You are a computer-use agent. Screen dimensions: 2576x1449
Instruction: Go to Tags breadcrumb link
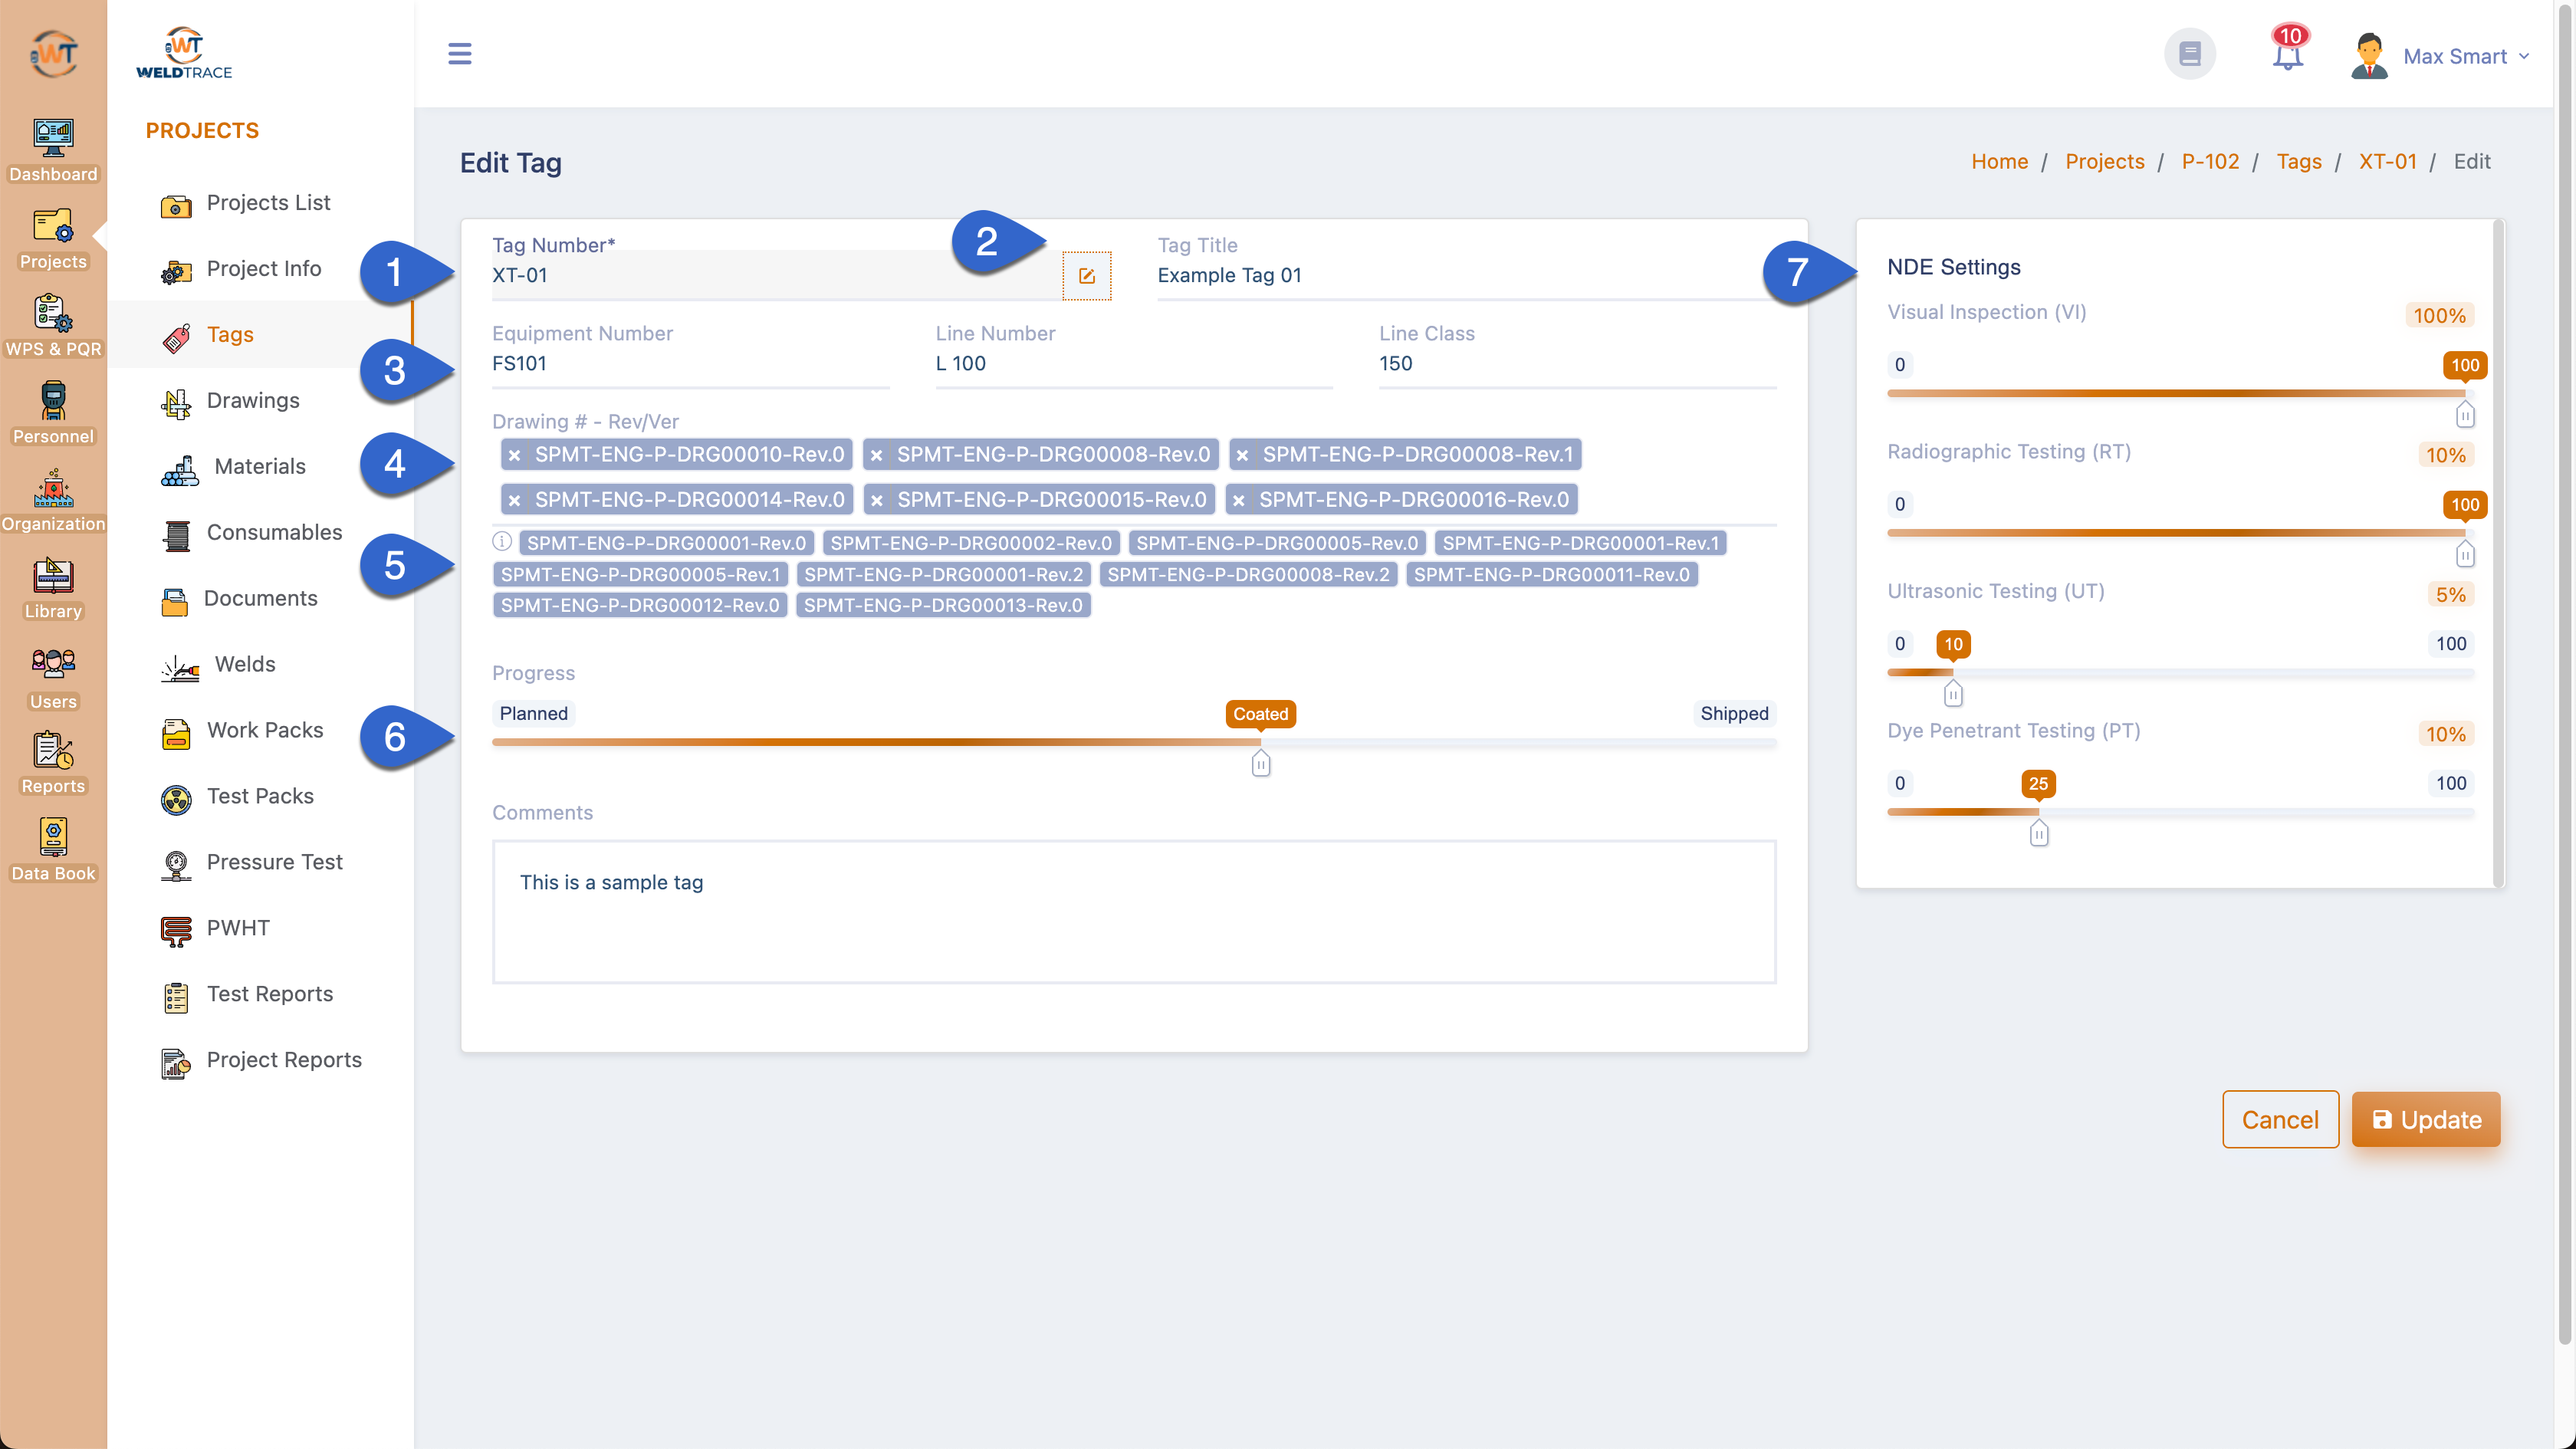2299,162
